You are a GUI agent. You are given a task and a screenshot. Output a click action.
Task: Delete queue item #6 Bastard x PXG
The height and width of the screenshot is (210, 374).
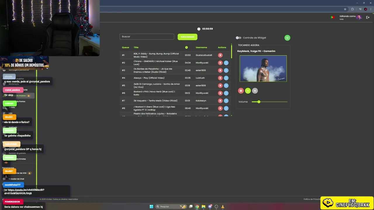220,93
